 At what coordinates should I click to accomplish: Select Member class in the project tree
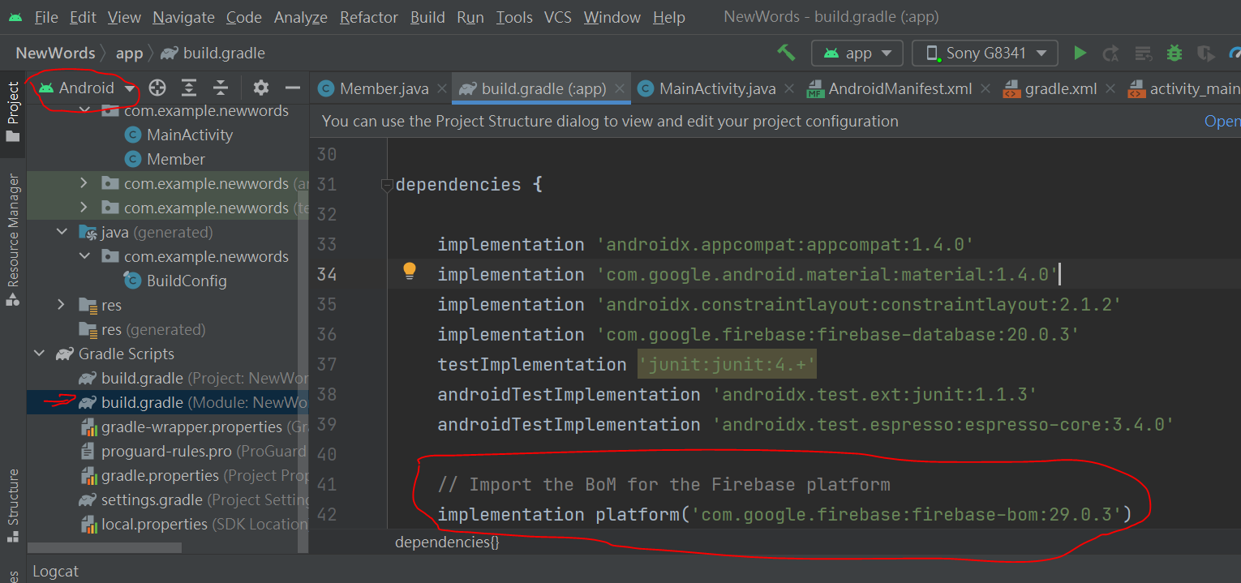tap(176, 159)
